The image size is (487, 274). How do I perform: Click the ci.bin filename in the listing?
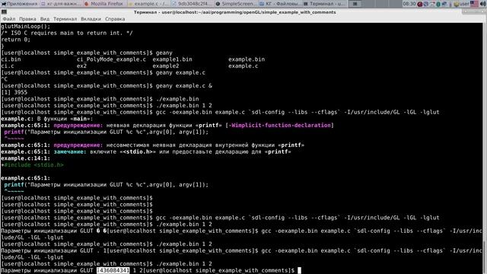[x=11, y=59]
